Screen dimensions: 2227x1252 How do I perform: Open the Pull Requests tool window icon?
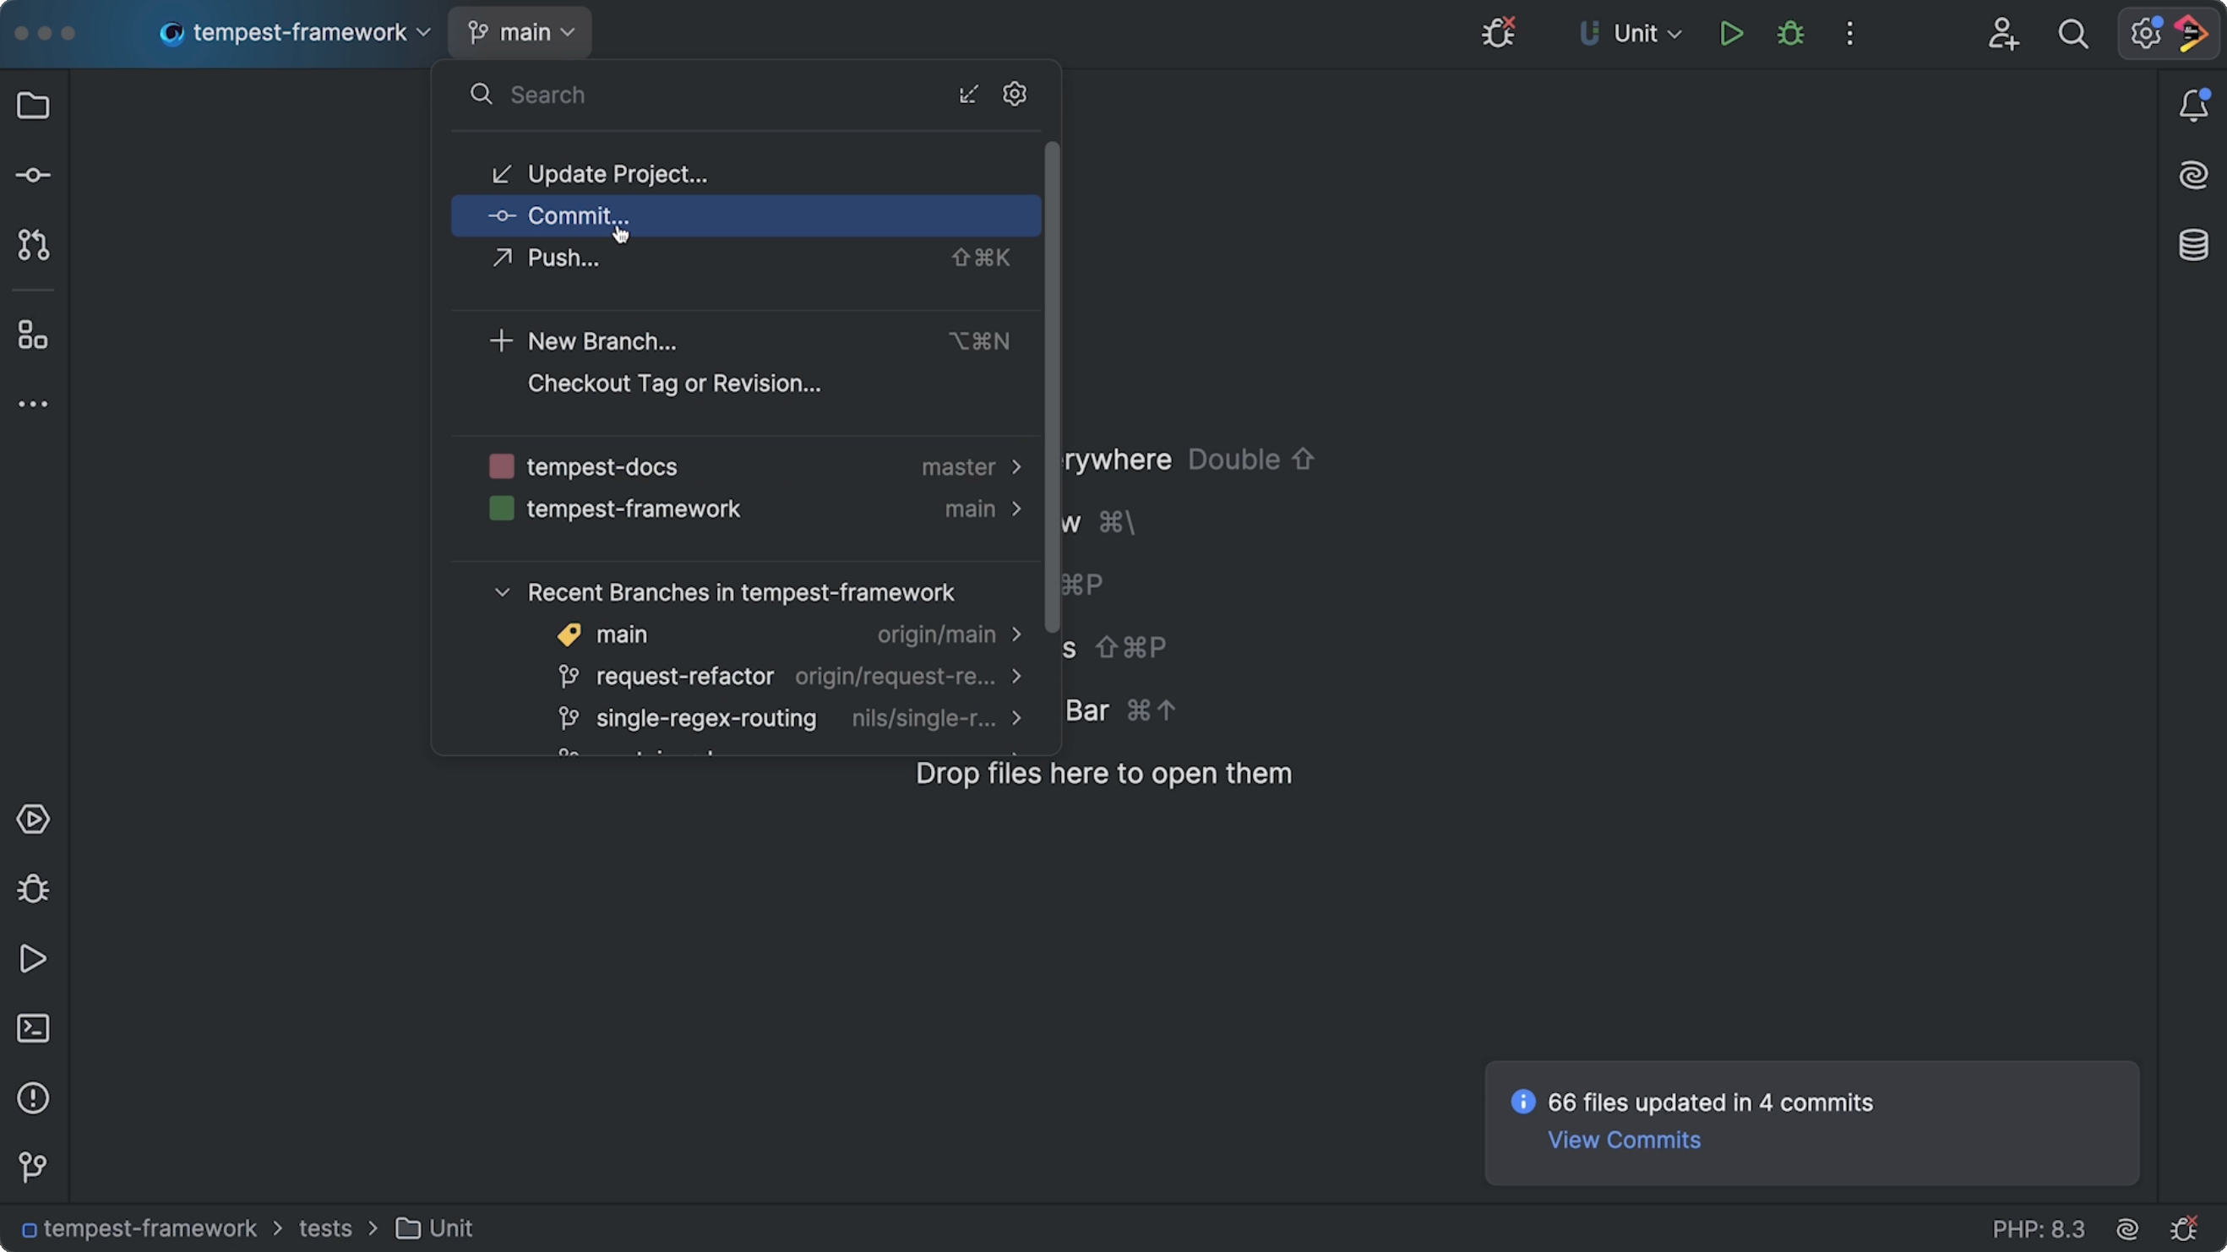pyautogui.click(x=33, y=245)
